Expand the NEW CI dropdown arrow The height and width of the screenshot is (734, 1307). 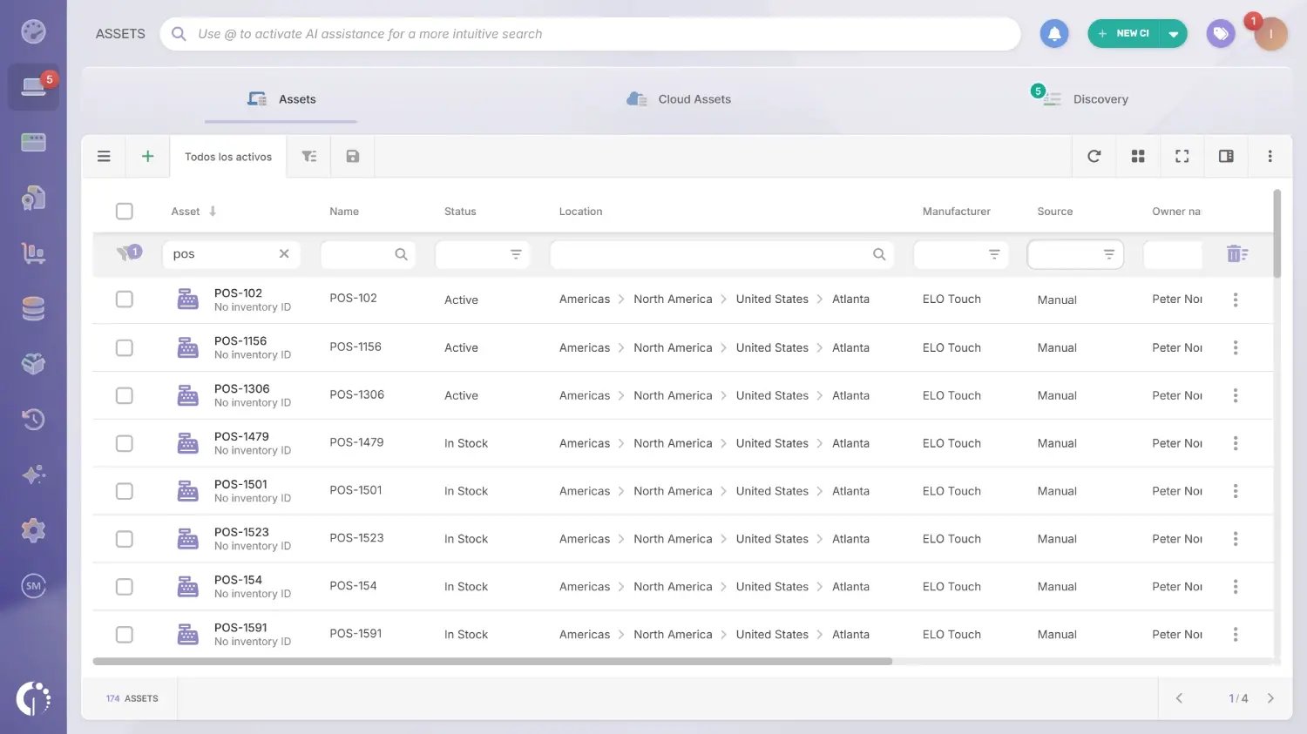(1174, 34)
